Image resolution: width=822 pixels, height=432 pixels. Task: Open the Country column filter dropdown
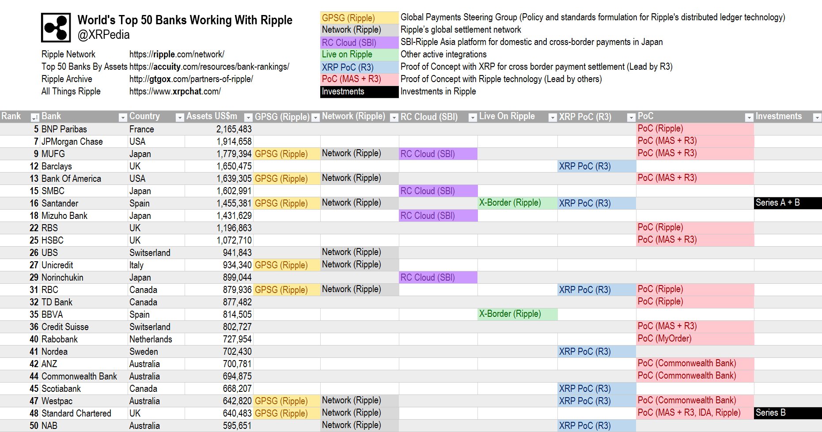click(179, 117)
